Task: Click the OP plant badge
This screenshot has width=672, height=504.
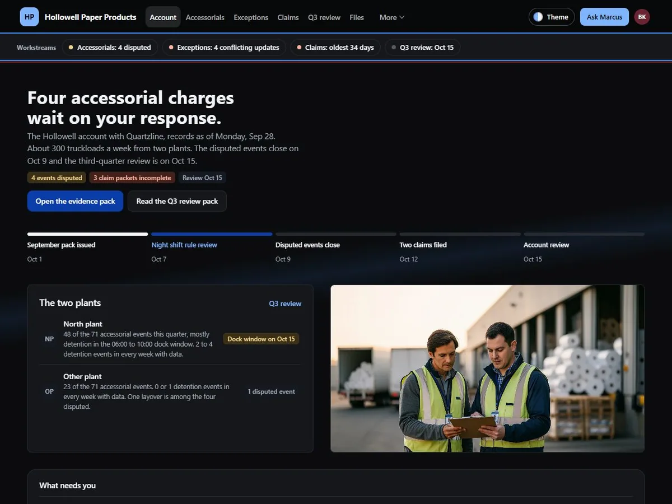Action: [x=49, y=391]
